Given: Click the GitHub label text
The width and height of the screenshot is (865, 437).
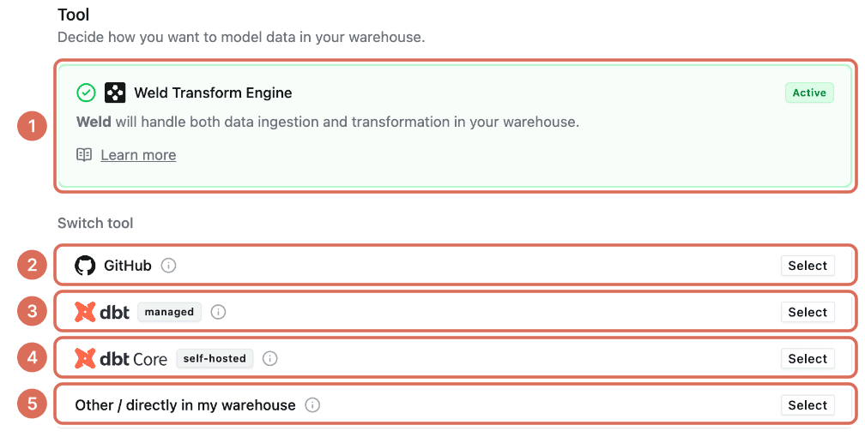Looking at the screenshot, I should [127, 266].
